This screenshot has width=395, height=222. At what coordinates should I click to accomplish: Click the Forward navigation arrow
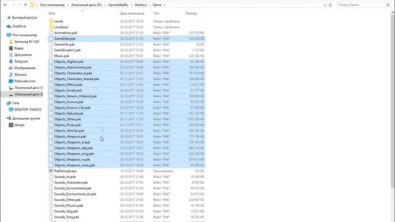(x=13, y=5)
